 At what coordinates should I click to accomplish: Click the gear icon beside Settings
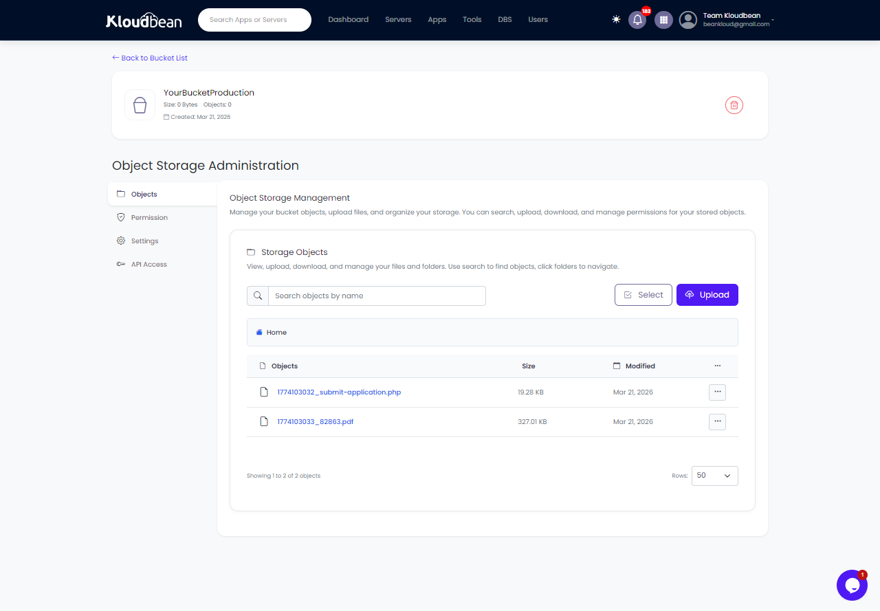[x=120, y=241]
